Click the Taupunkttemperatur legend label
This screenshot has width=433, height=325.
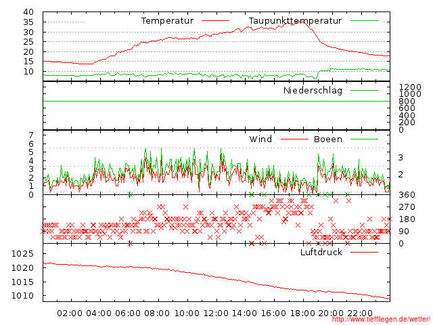(x=295, y=21)
